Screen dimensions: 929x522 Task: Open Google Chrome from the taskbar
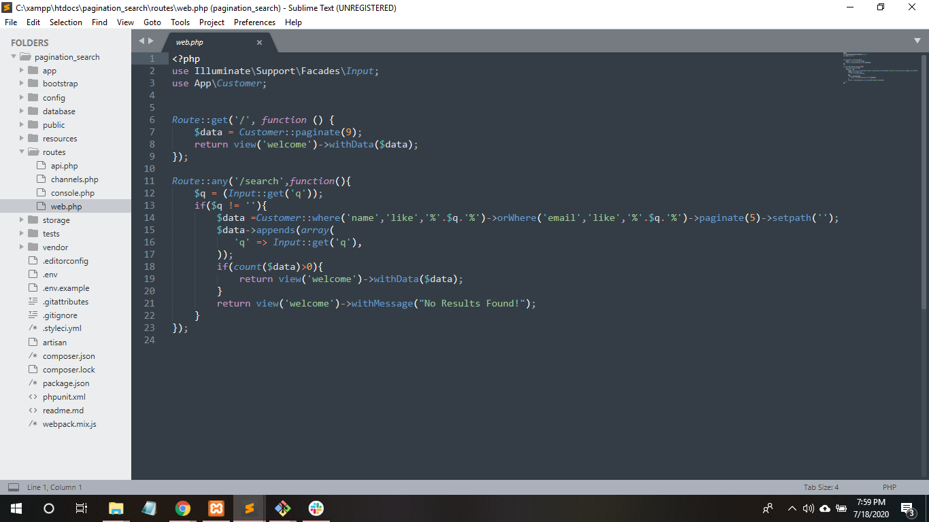(x=183, y=508)
